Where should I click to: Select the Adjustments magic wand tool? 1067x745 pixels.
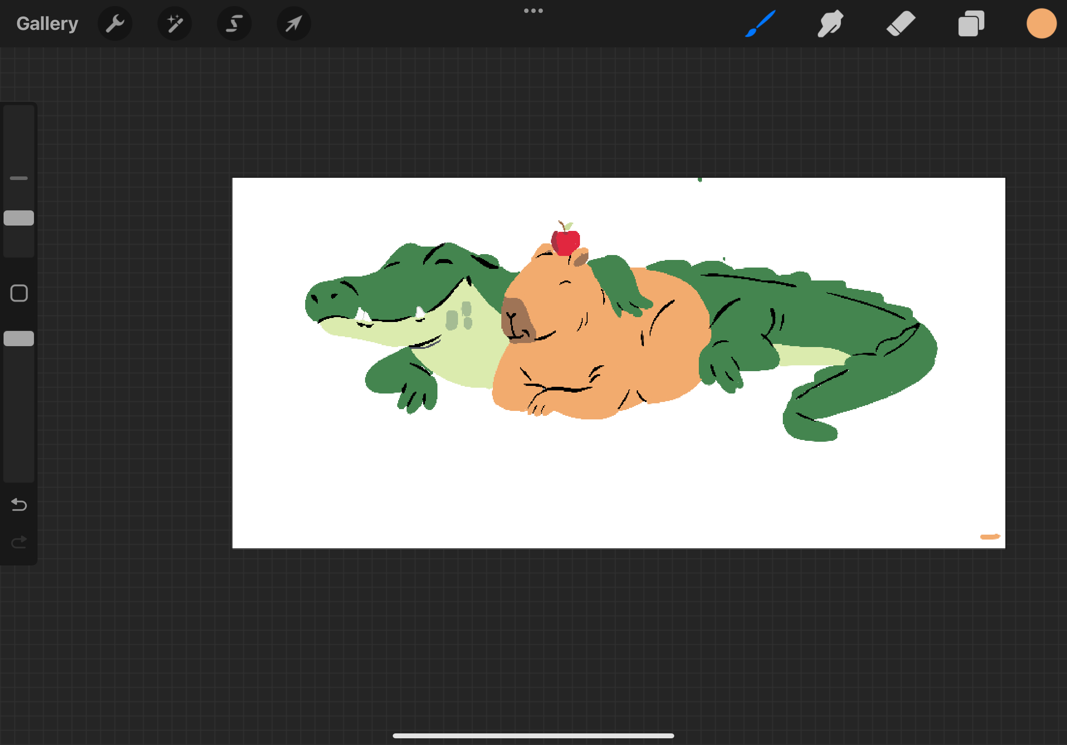[x=175, y=23]
